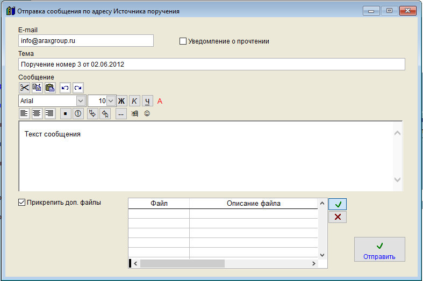423x281 pixels.
Task: Close the message sending window
Action: [x=407, y=11]
